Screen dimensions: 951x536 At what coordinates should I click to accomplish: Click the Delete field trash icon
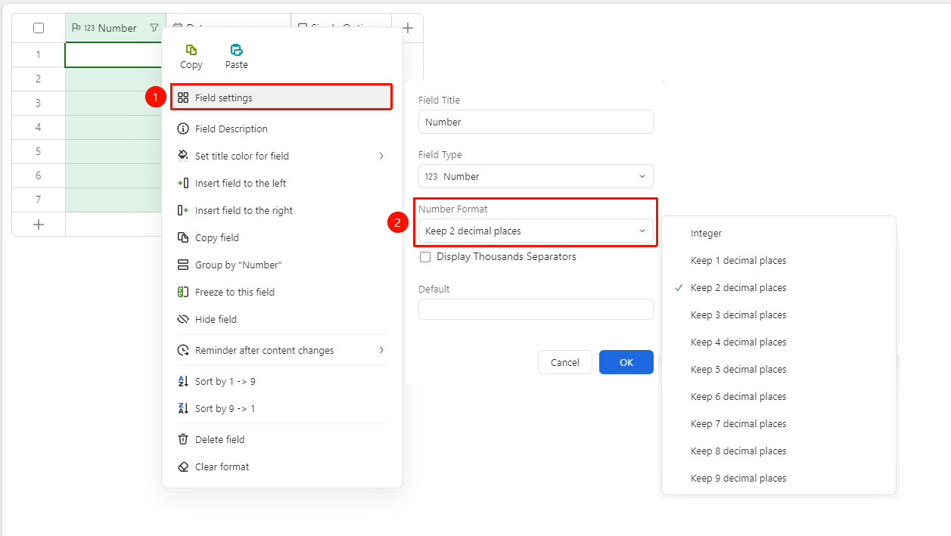tap(183, 439)
